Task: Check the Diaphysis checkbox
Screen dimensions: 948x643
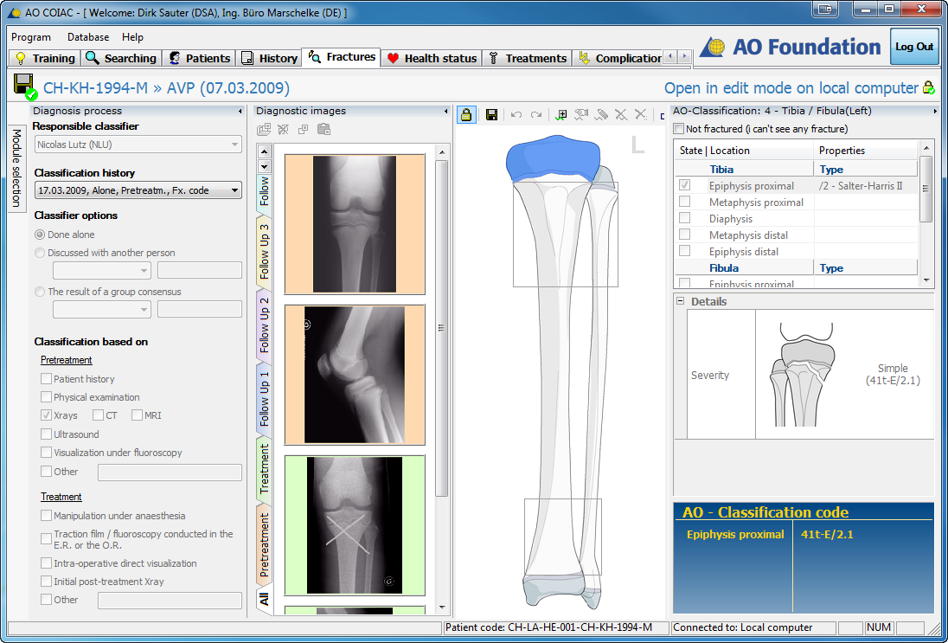Action: tap(684, 218)
